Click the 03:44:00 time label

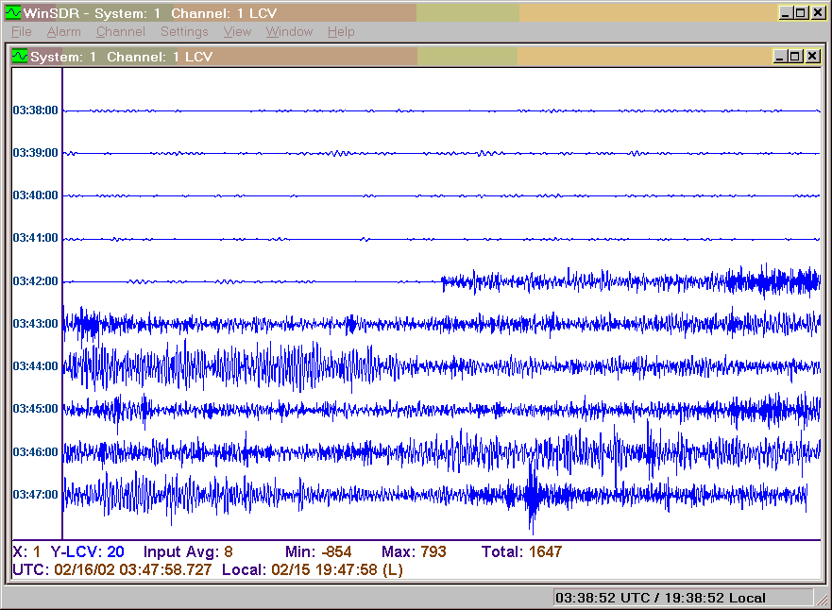click(36, 366)
